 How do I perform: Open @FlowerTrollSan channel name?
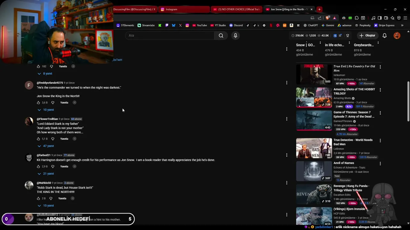[47, 119]
